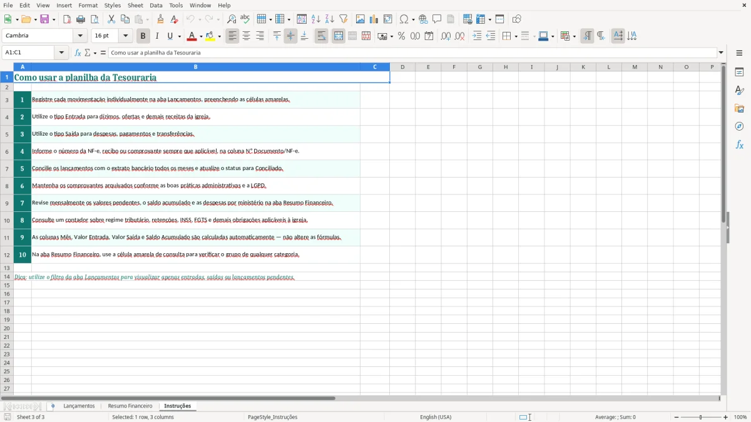
Task: Open sidebar Styles panel icon
Action: coord(739,90)
